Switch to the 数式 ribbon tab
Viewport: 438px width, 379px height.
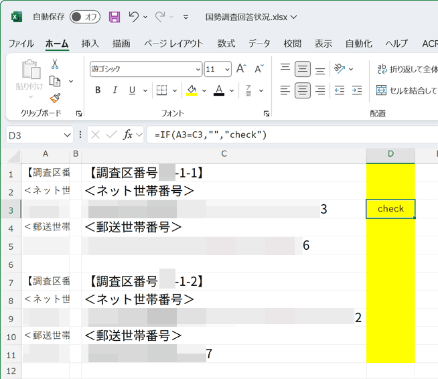pos(226,44)
